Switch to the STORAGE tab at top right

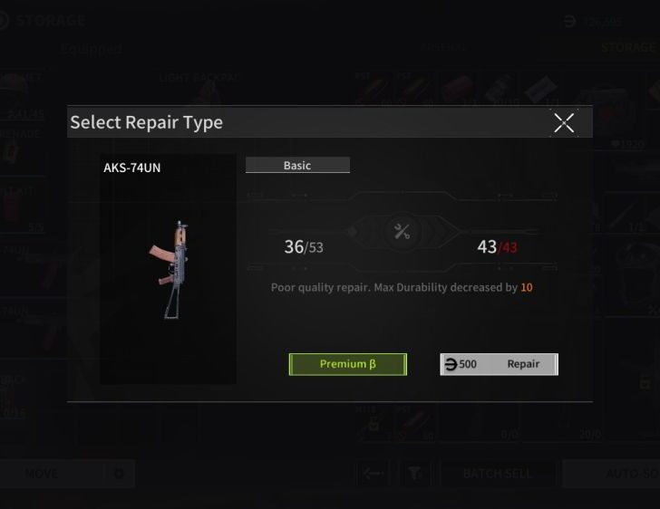point(628,47)
